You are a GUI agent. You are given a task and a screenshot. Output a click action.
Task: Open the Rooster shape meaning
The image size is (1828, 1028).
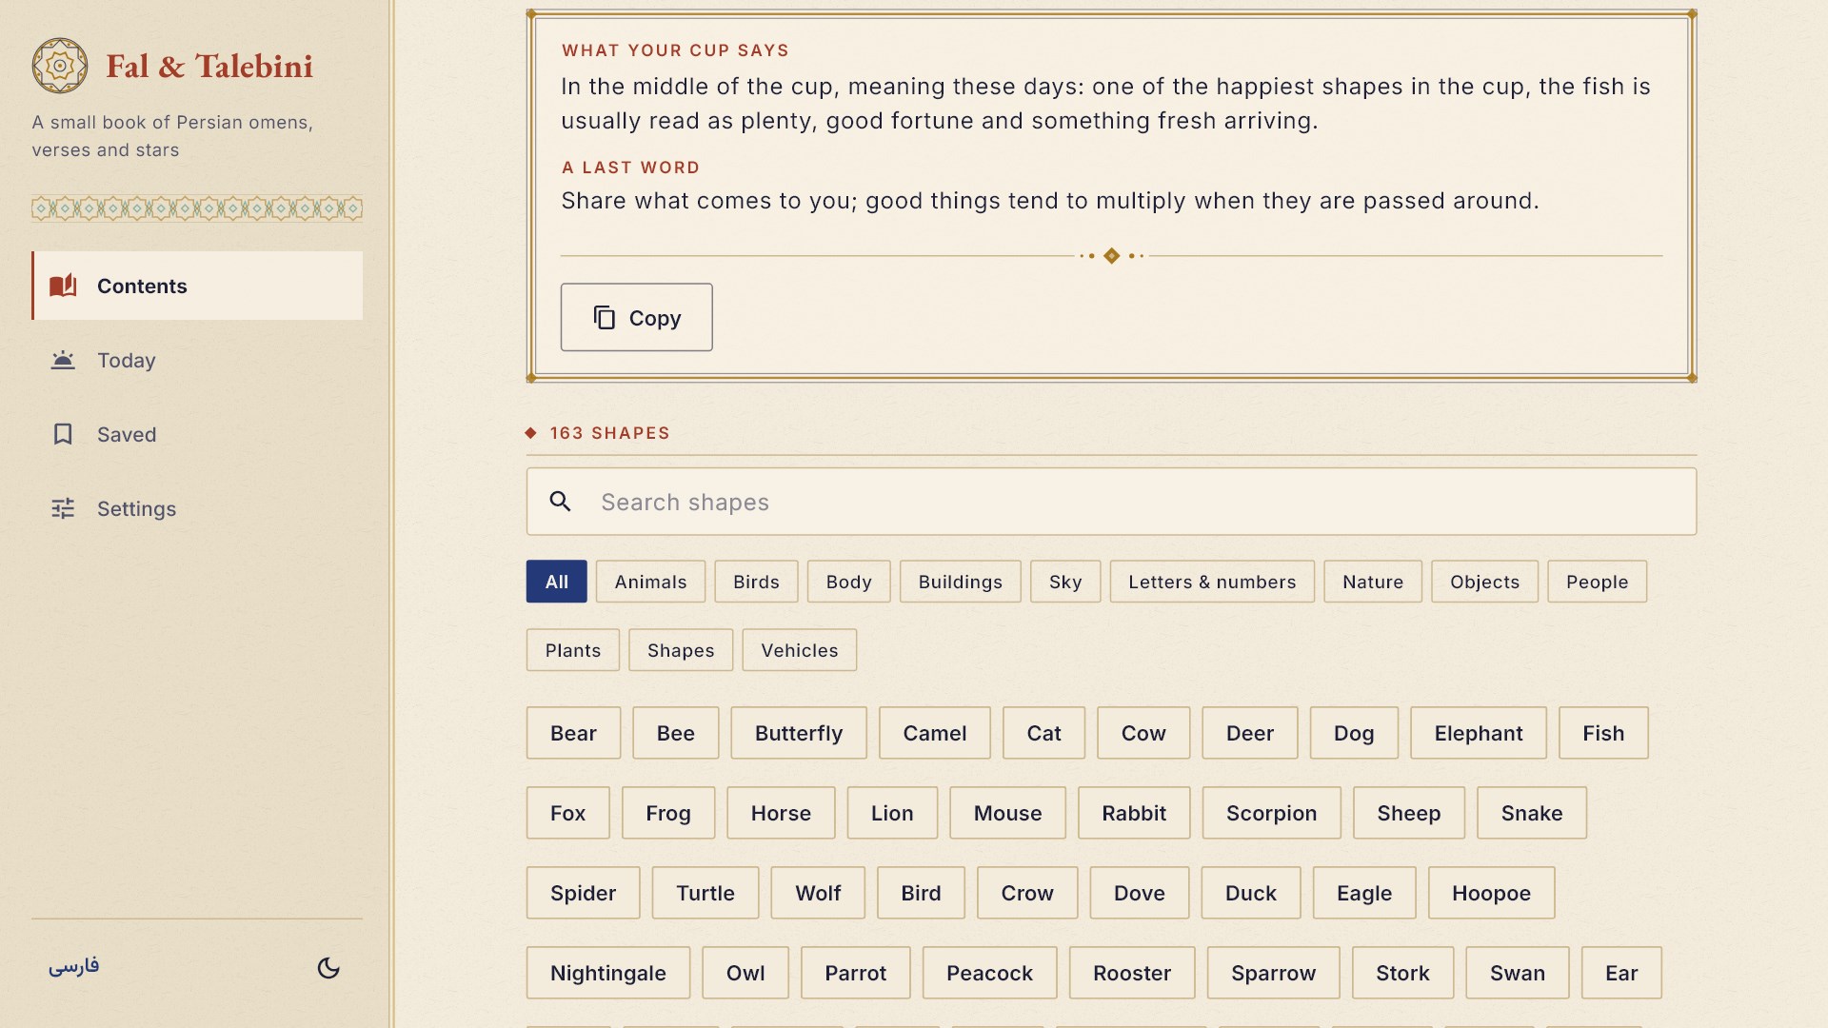click(x=1132, y=973)
